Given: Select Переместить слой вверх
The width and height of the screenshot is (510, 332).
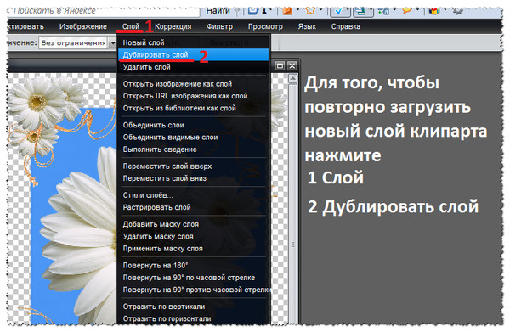Looking at the screenshot, I should click(193, 166).
